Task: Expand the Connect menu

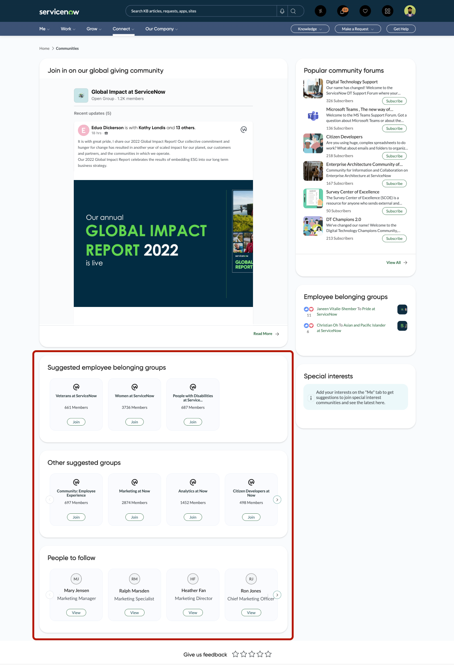Action: (x=123, y=29)
